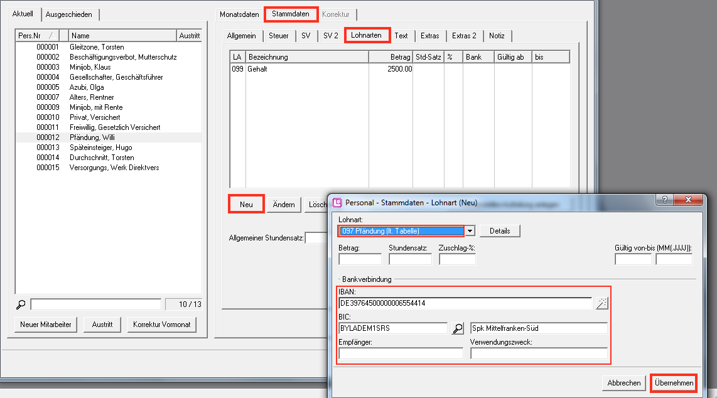
Task: Click the employee search magnifier icon
Action: click(x=21, y=304)
